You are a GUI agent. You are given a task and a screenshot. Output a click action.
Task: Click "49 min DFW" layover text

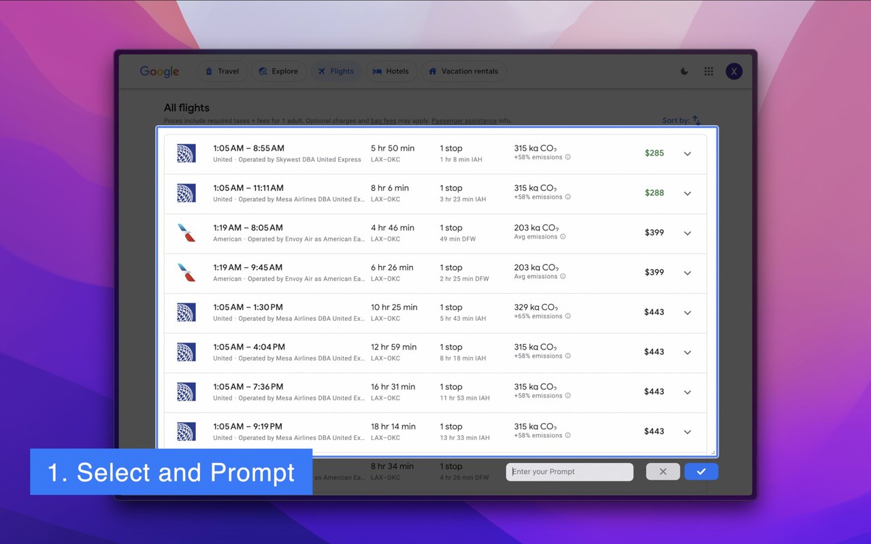pos(459,239)
